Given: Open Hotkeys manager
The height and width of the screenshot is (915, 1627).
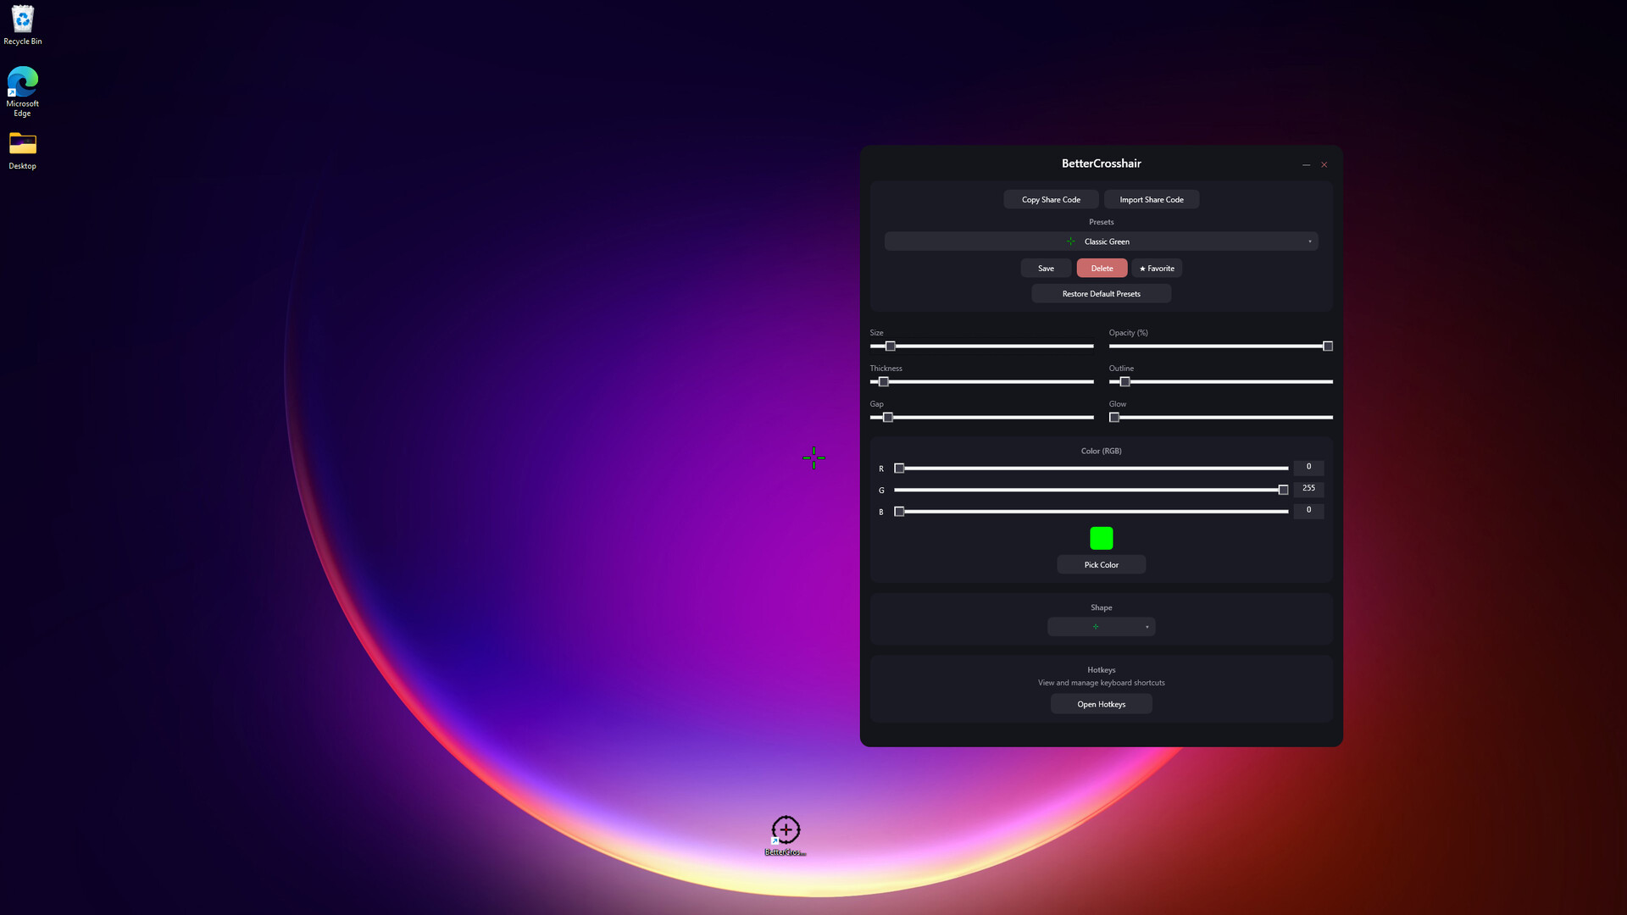Looking at the screenshot, I should pyautogui.click(x=1101, y=704).
